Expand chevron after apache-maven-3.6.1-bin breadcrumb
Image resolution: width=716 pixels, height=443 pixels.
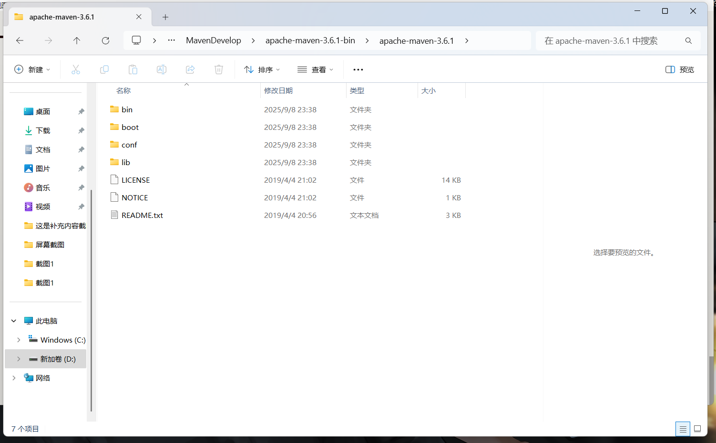pyautogui.click(x=367, y=40)
